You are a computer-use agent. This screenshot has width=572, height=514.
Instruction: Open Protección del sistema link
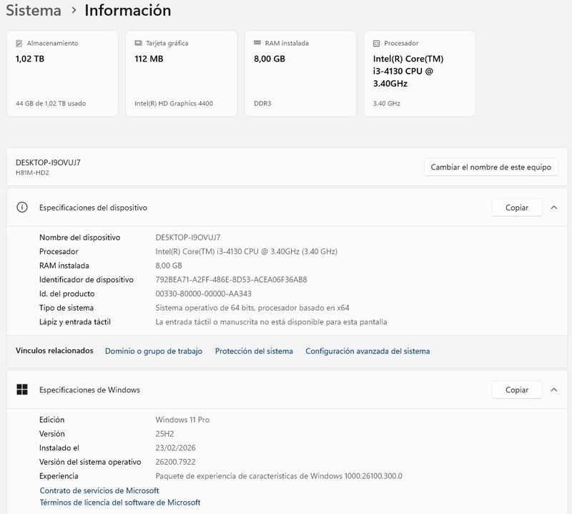(x=254, y=351)
